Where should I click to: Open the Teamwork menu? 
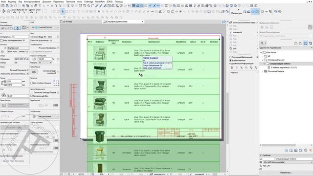click(70, 1)
